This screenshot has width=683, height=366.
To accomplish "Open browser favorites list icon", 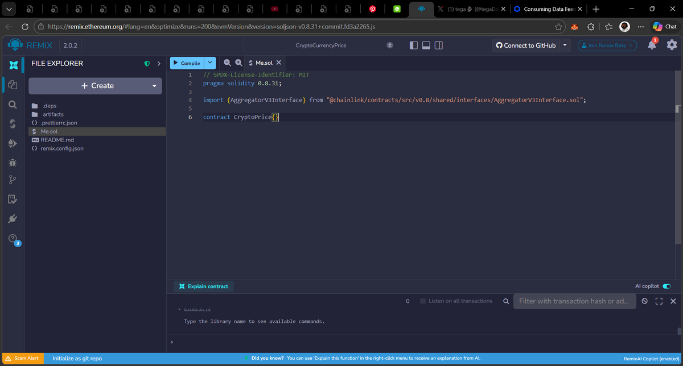I will pyautogui.click(x=608, y=27).
